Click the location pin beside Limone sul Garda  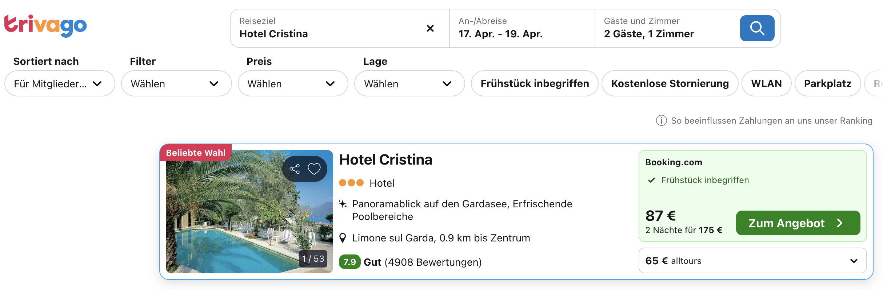(343, 238)
